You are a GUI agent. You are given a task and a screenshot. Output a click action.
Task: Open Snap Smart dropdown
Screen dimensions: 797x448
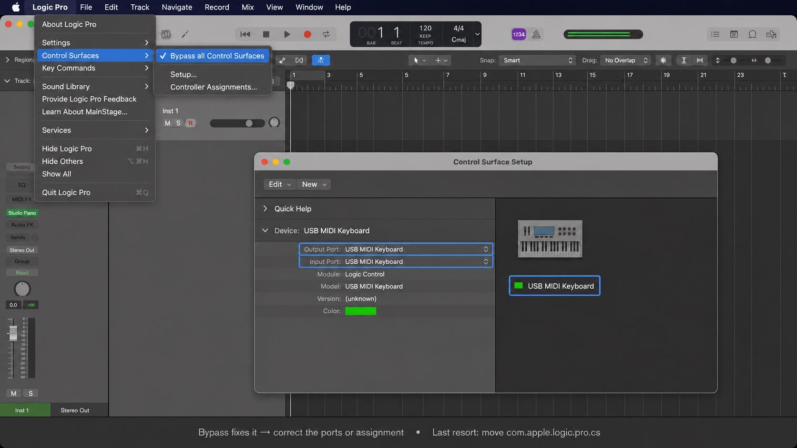537,60
